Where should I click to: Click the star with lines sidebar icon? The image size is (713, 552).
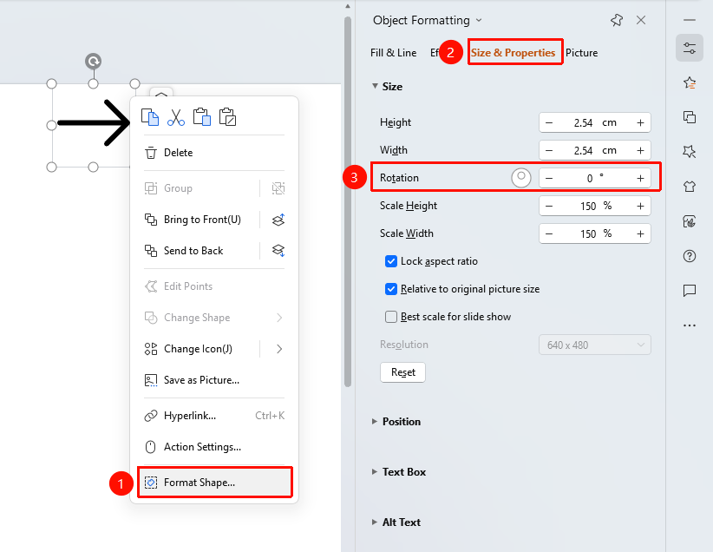point(690,82)
